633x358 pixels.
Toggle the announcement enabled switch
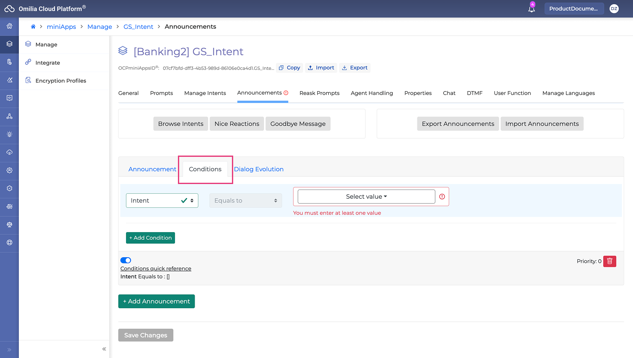coord(126,260)
